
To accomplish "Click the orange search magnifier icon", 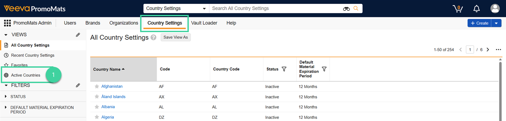I will 356,8.
